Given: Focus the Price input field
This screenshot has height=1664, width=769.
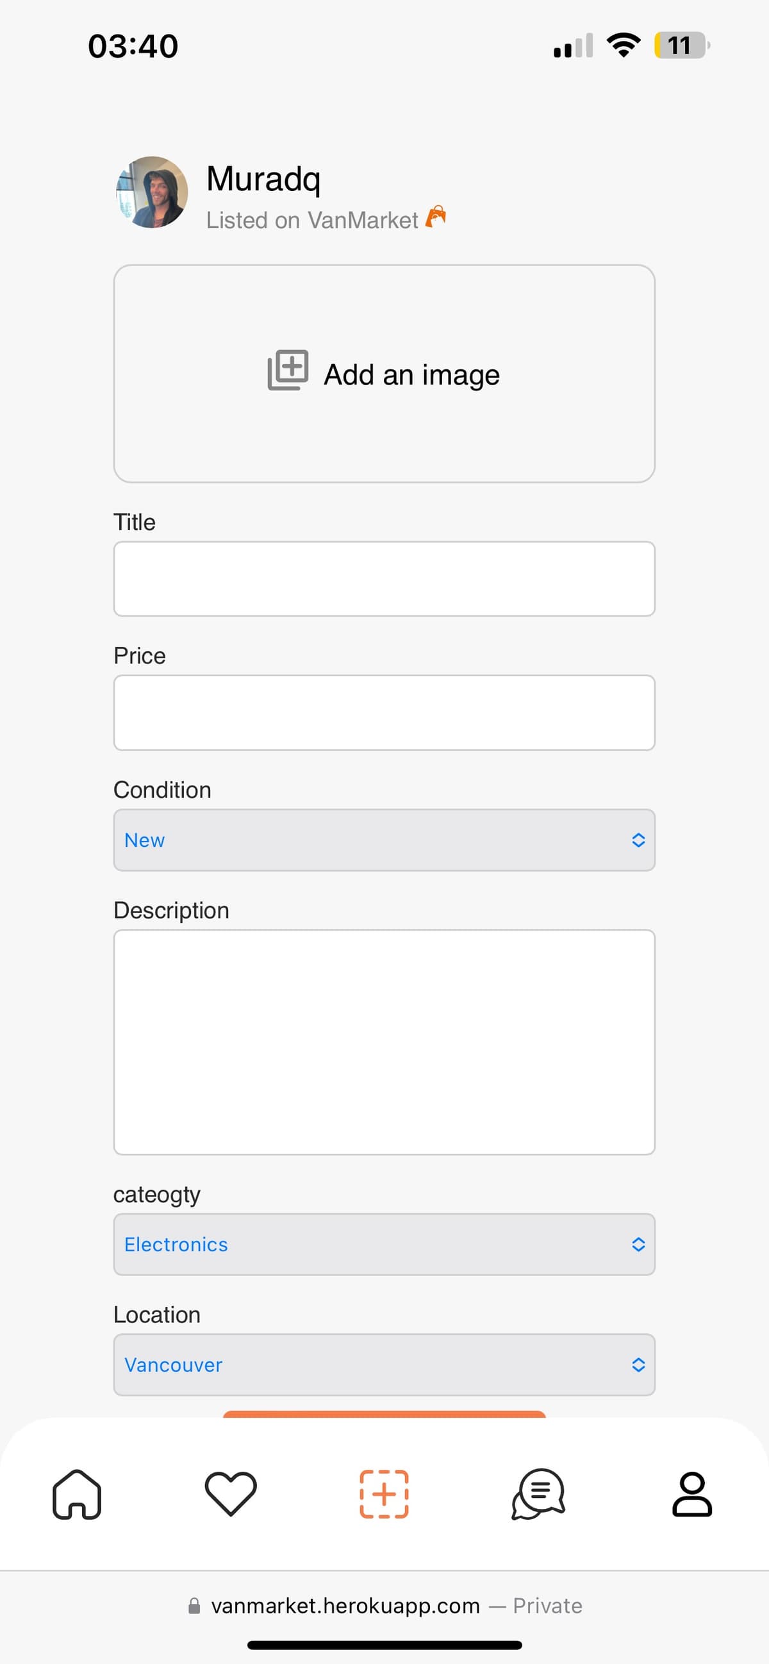Looking at the screenshot, I should 384,713.
